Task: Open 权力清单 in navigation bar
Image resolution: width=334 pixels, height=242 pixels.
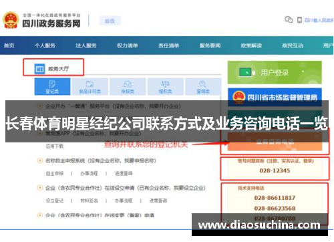Action: [128, 45]
